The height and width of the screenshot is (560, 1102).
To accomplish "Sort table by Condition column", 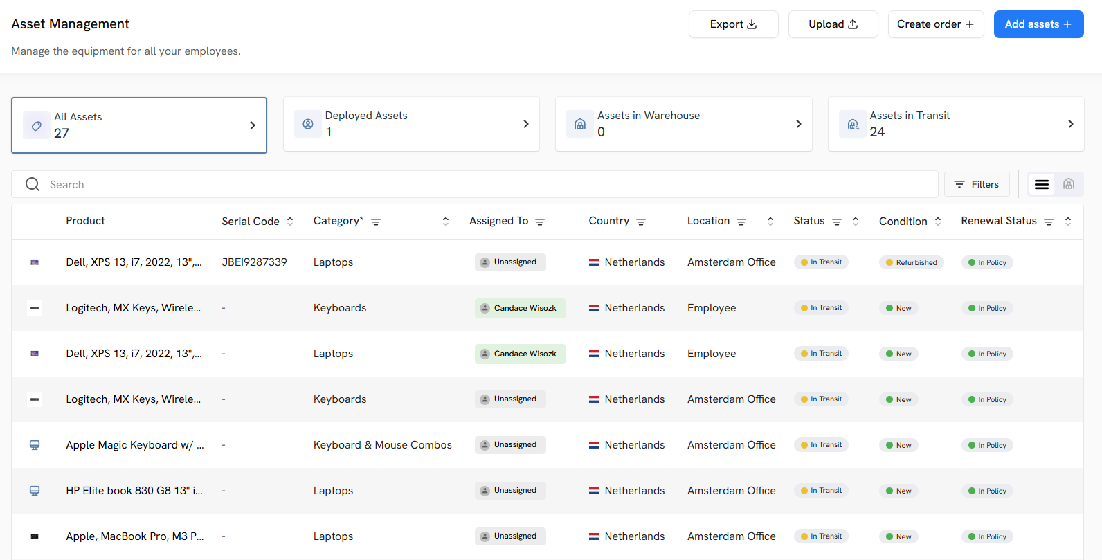I will 938,222.
